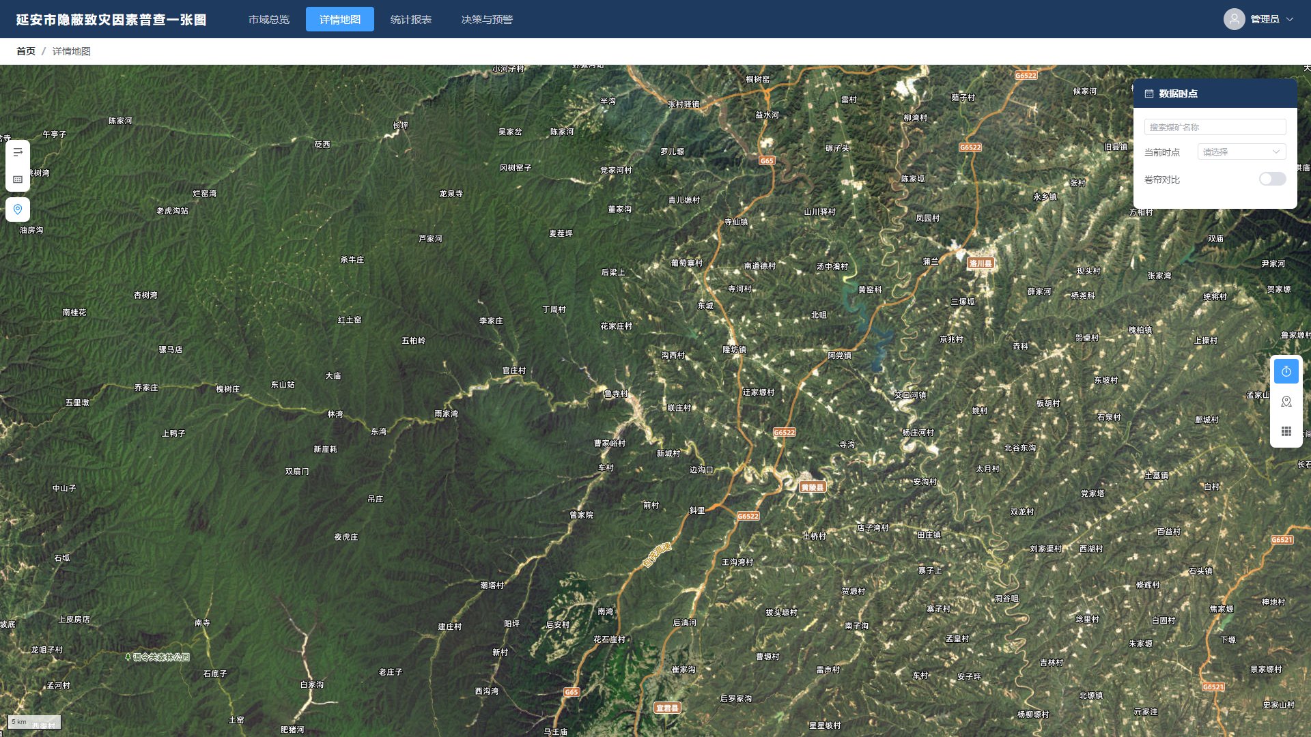The width and height of the screenshot is (1311, 737).
Task: Click the 双扇门 place label
Action: pos(297,472)
